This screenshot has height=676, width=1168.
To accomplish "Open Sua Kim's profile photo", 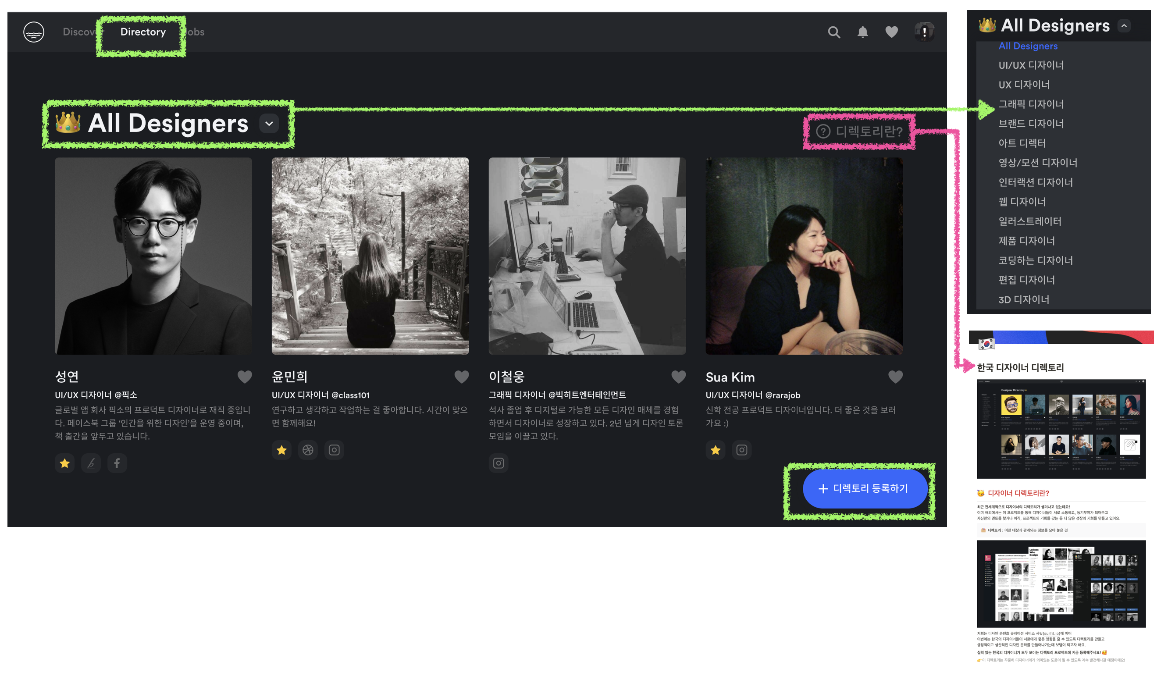I will click(x=804, y=256).
